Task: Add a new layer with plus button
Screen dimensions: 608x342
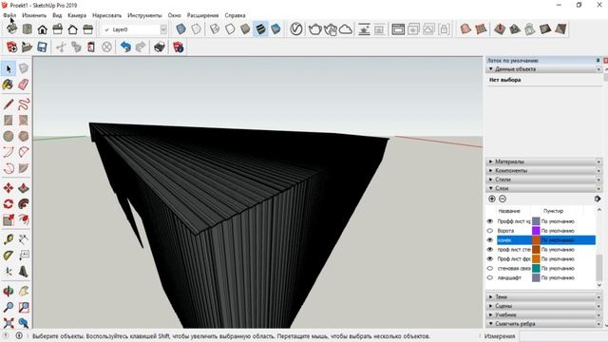Action: [x=492, y=199]
